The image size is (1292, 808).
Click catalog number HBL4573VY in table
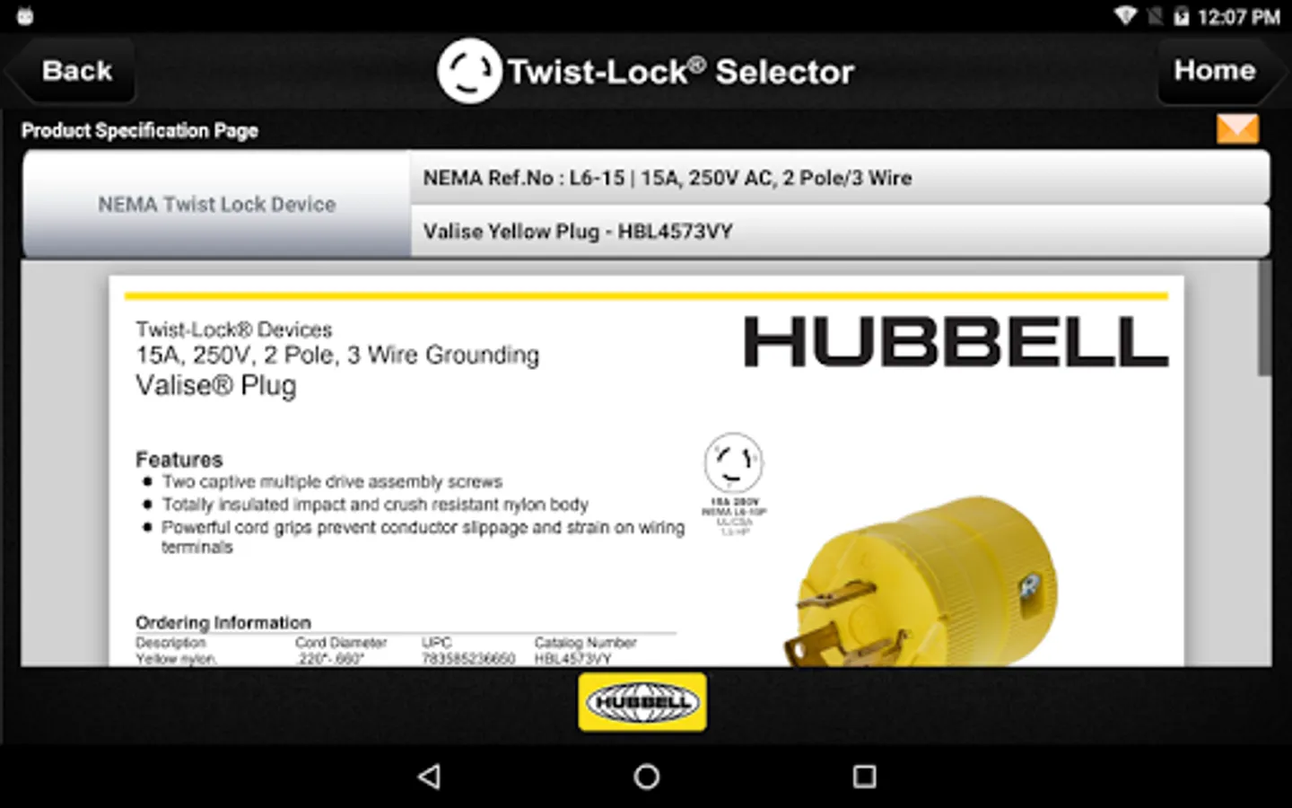coord(572,659)
